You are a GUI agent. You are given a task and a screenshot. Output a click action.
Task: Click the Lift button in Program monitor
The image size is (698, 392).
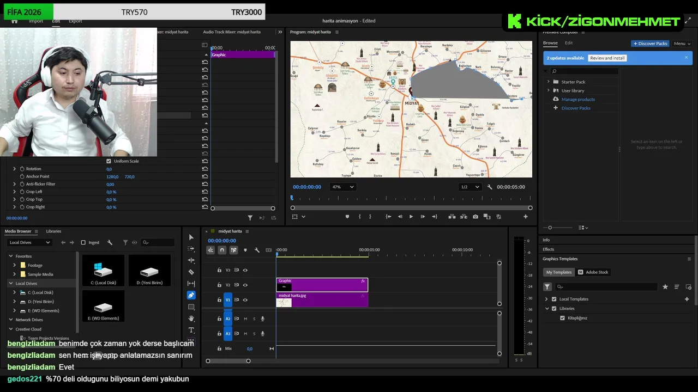tap(452, 217)
